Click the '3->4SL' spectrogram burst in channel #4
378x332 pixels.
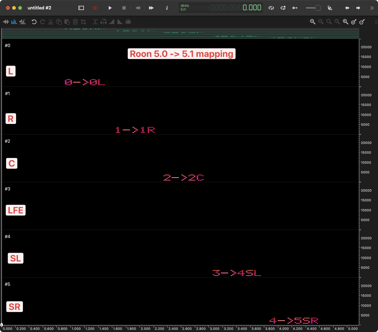click(x=237, y=273)
